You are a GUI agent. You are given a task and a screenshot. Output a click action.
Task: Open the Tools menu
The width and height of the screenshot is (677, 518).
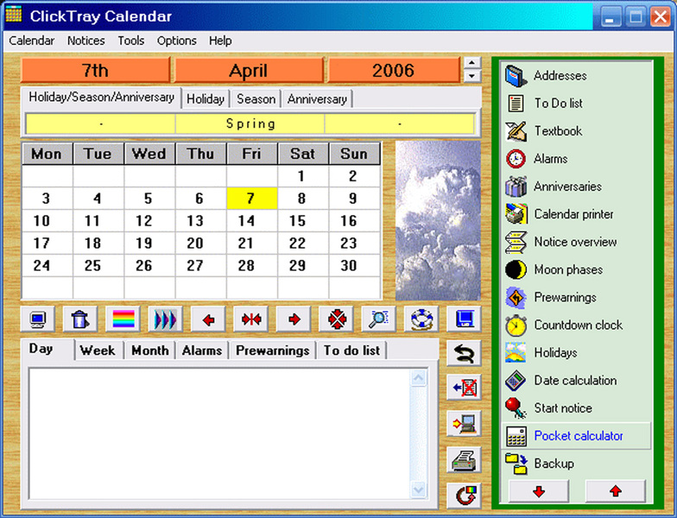[131, 41]
